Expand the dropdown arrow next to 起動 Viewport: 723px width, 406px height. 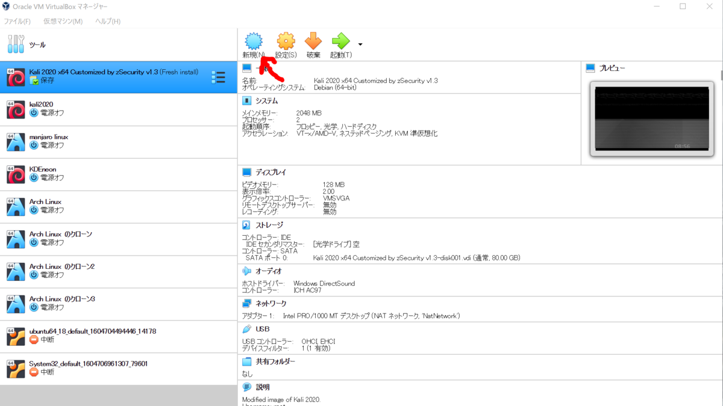(x=360, y=44)
